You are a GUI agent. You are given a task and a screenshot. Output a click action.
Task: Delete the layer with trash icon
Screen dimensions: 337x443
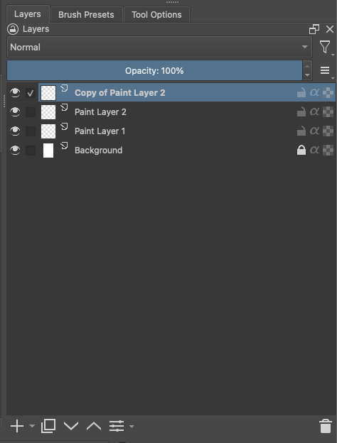326,426
